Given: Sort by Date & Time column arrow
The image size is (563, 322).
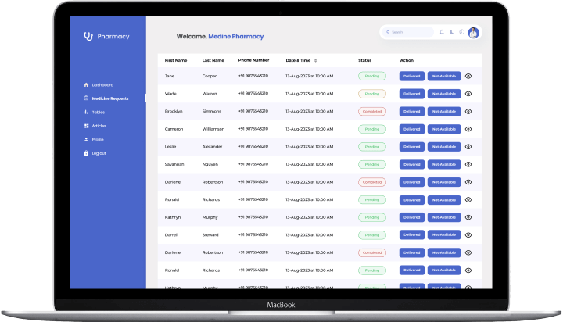Looking at the screenshot, I should (x=316, y=60).
